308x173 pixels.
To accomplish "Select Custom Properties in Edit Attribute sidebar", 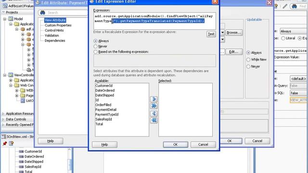I will [x=58, y=25].
